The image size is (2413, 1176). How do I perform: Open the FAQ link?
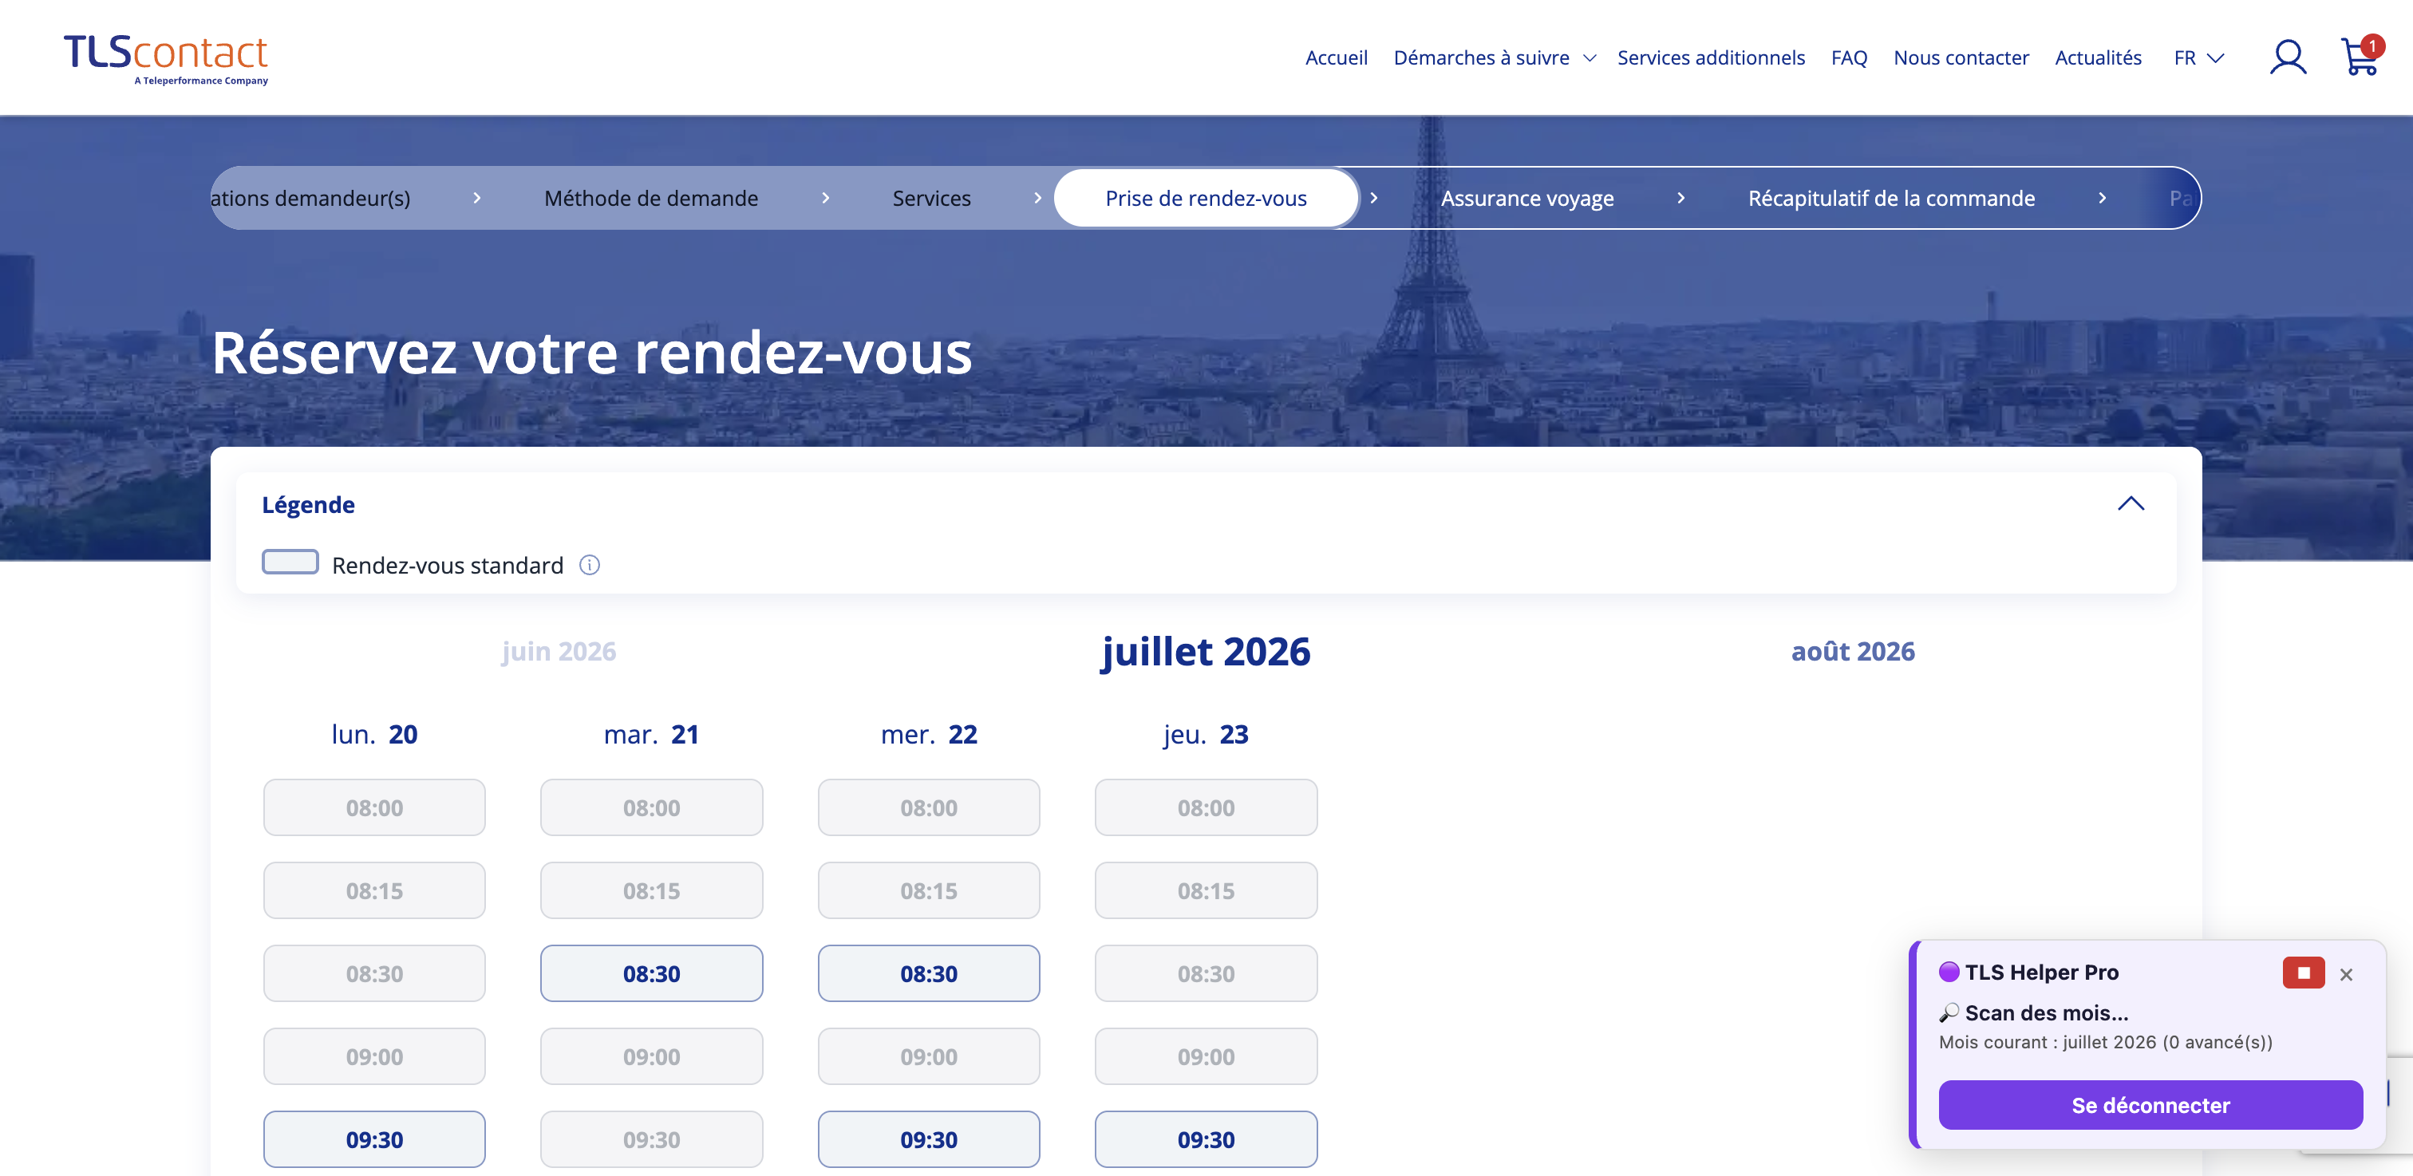coord(1848,58)
